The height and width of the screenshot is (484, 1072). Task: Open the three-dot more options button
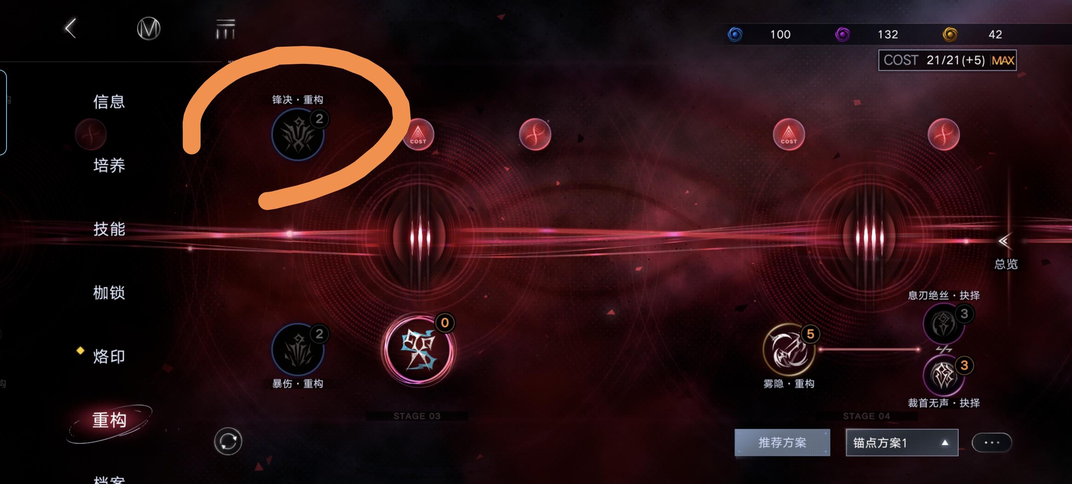tap(992, 442)
